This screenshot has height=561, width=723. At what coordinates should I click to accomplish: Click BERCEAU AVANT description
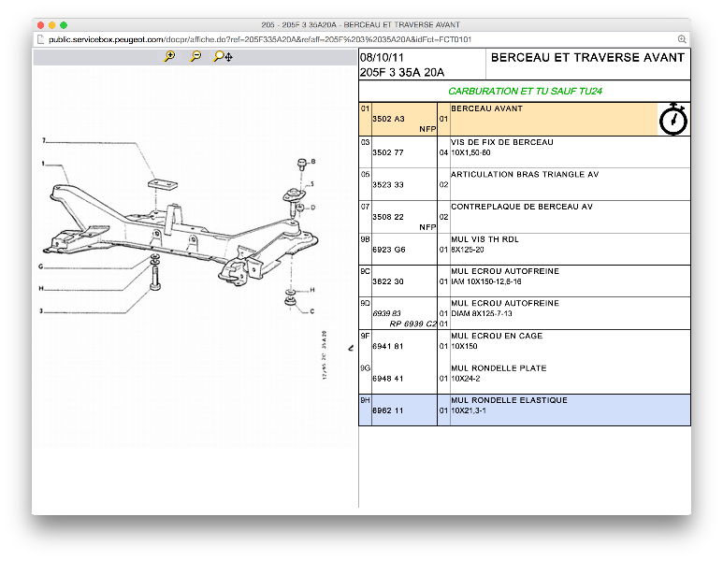pyautogui.click(x=486, y=108)
